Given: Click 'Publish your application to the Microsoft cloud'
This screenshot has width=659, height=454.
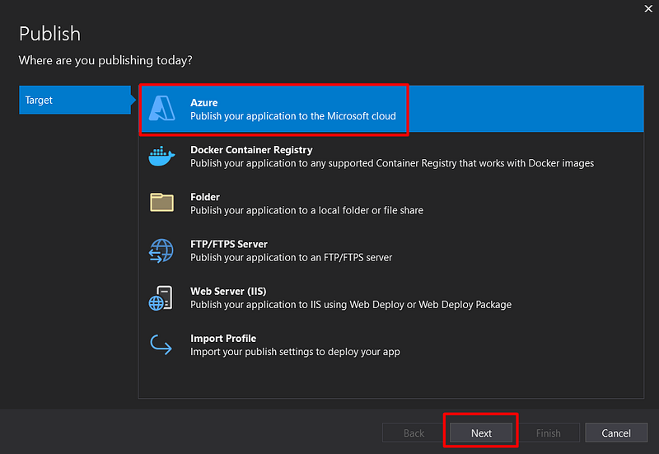Looking at the screenshot, I should pyautogui.click(x=293, y=116).
